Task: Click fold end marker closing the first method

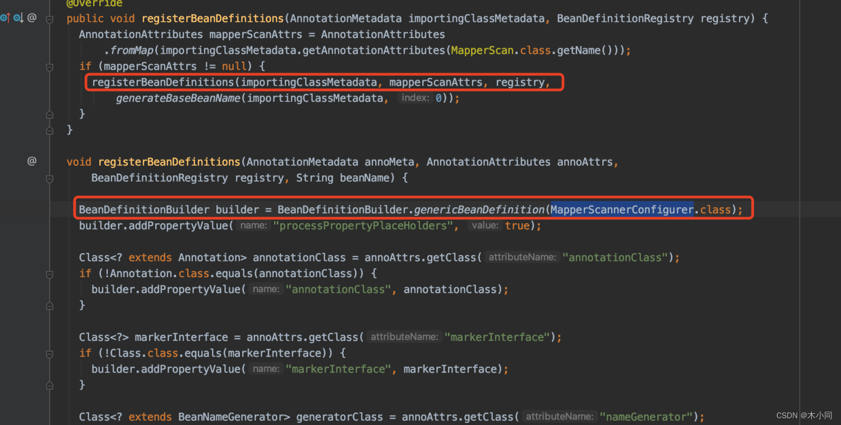Action: (49, 130)
